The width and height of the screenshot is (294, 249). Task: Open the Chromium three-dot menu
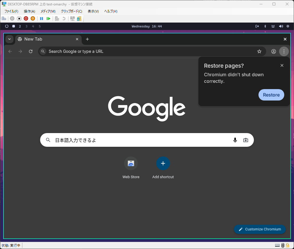click(284, 51)
